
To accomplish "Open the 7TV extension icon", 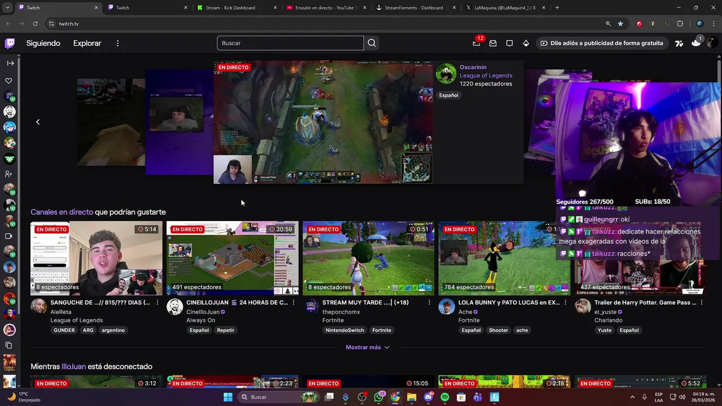I will pyautogui.click(x=679, y=43).
